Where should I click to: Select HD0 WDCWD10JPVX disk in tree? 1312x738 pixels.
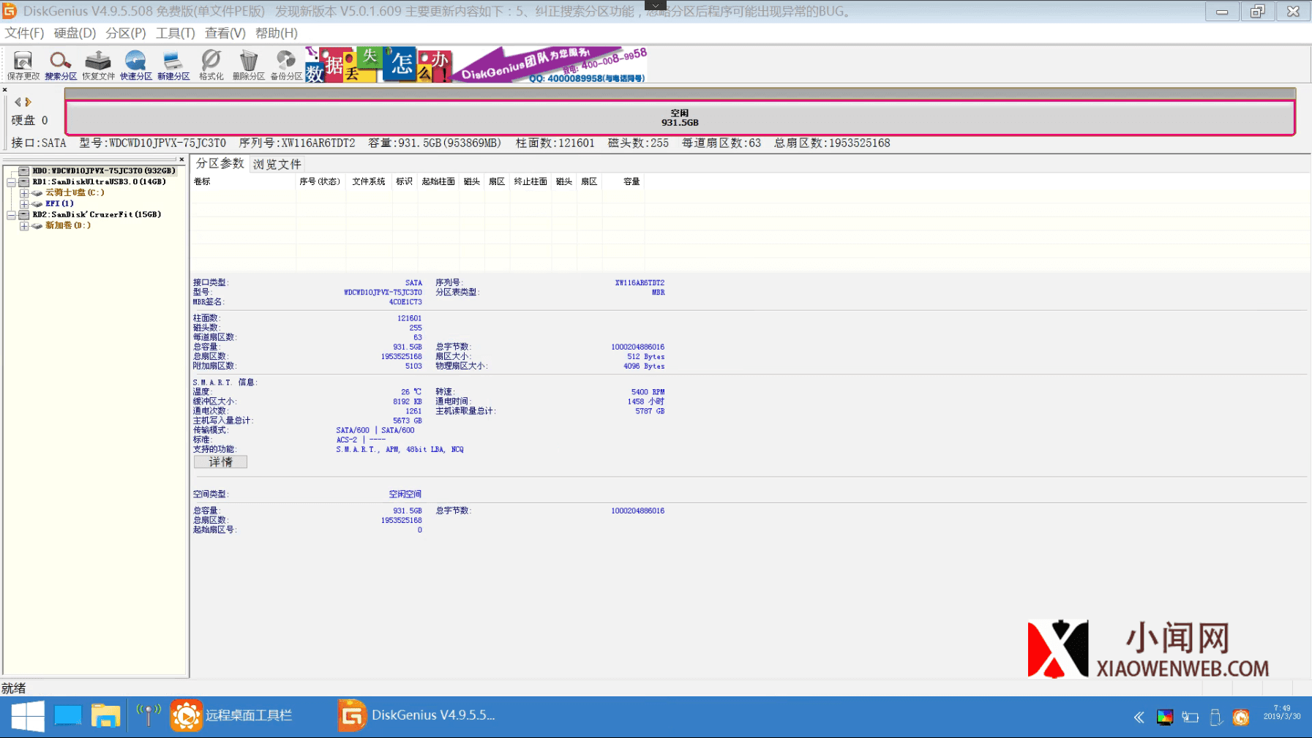[x=103, y=171]
